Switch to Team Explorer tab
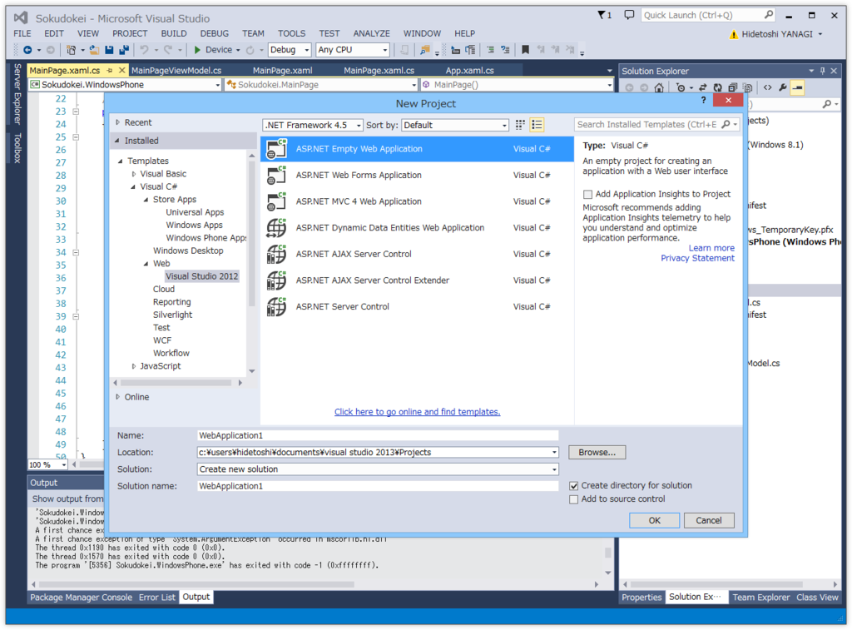 pos(760,598)
